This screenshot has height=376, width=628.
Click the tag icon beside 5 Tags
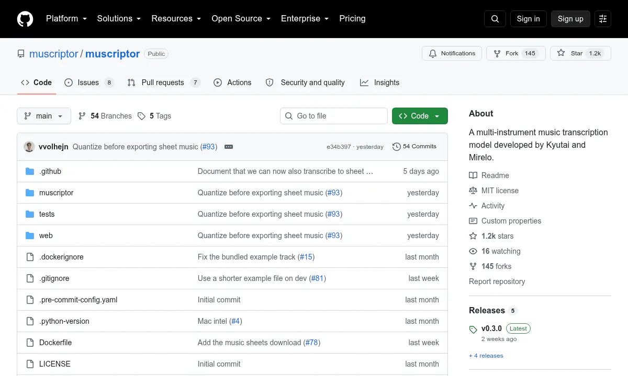[141, 116]
